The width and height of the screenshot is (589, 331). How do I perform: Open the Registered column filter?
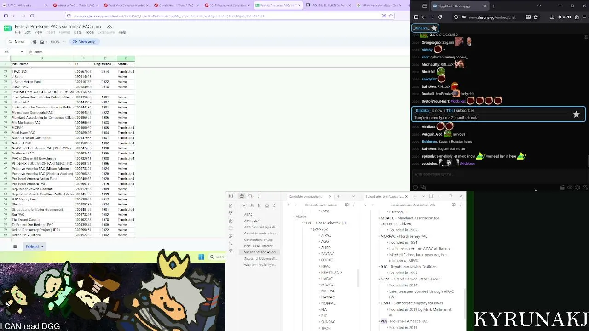coord(114,64)
